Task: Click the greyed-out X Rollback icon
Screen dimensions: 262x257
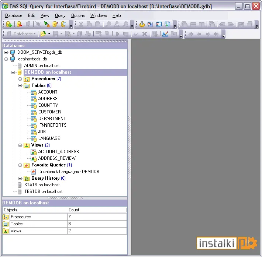Action: pyautogui.click(x=145, y=34)
